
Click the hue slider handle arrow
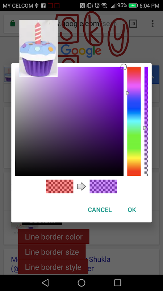tap(128, 93)
